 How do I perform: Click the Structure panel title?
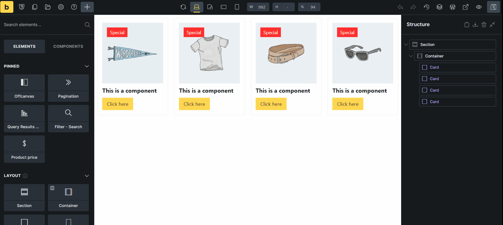point(418,25)
